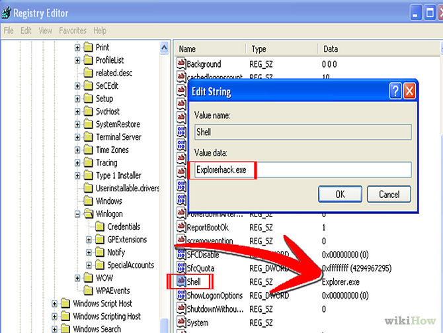
Task: Select the Windows Search folder icon
Action: [x=65, y=329]
